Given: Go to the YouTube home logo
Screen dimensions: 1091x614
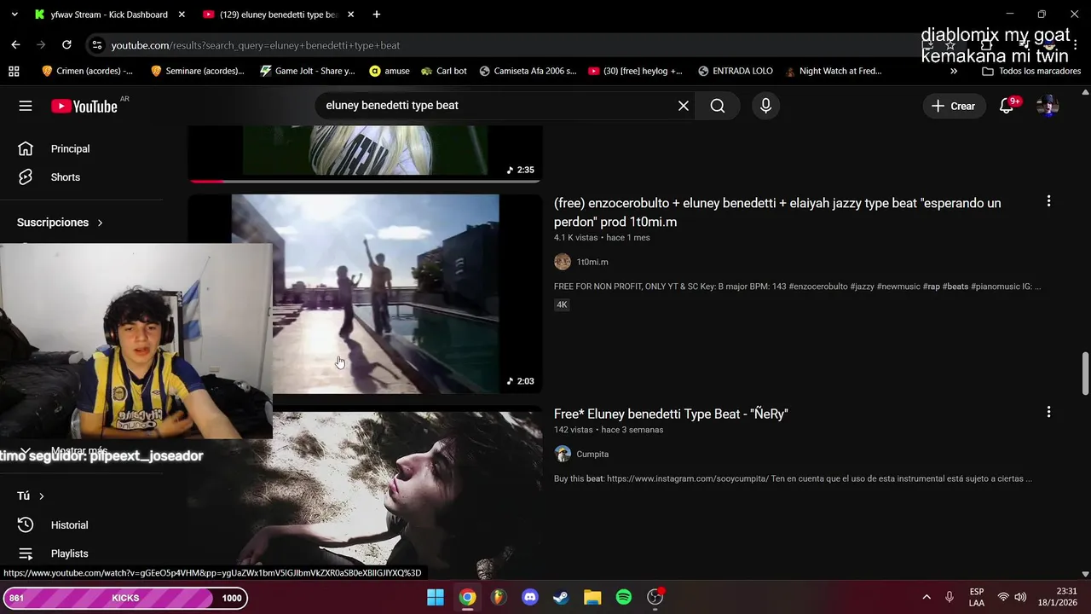Looking at the screenshot, I should pos(84,106).
